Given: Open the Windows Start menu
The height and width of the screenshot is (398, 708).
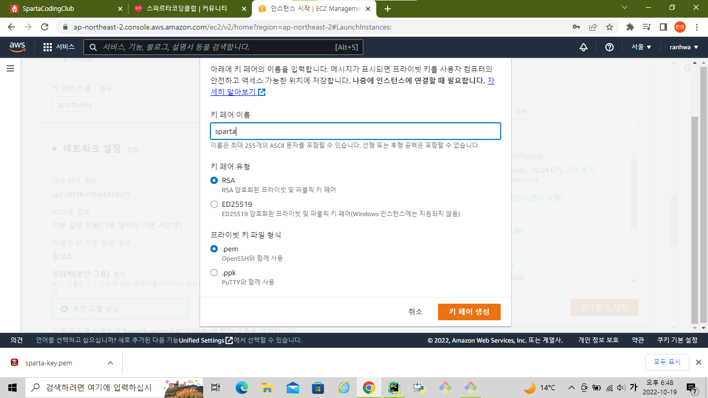Looking at the screenshot, I should [12, 387].
